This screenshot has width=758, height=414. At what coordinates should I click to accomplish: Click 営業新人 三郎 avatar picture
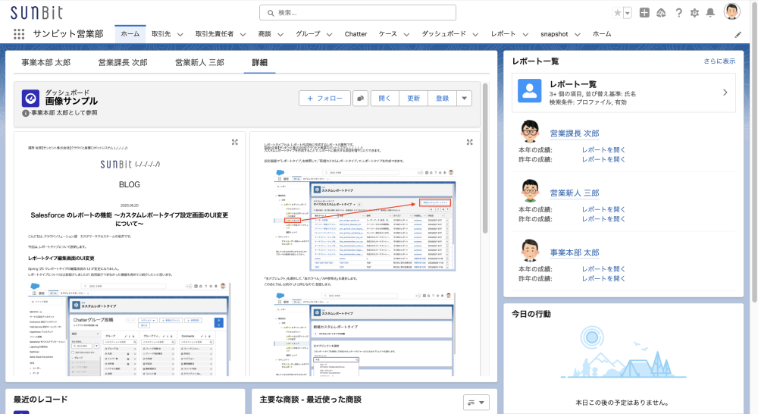[x=530, y=190]
